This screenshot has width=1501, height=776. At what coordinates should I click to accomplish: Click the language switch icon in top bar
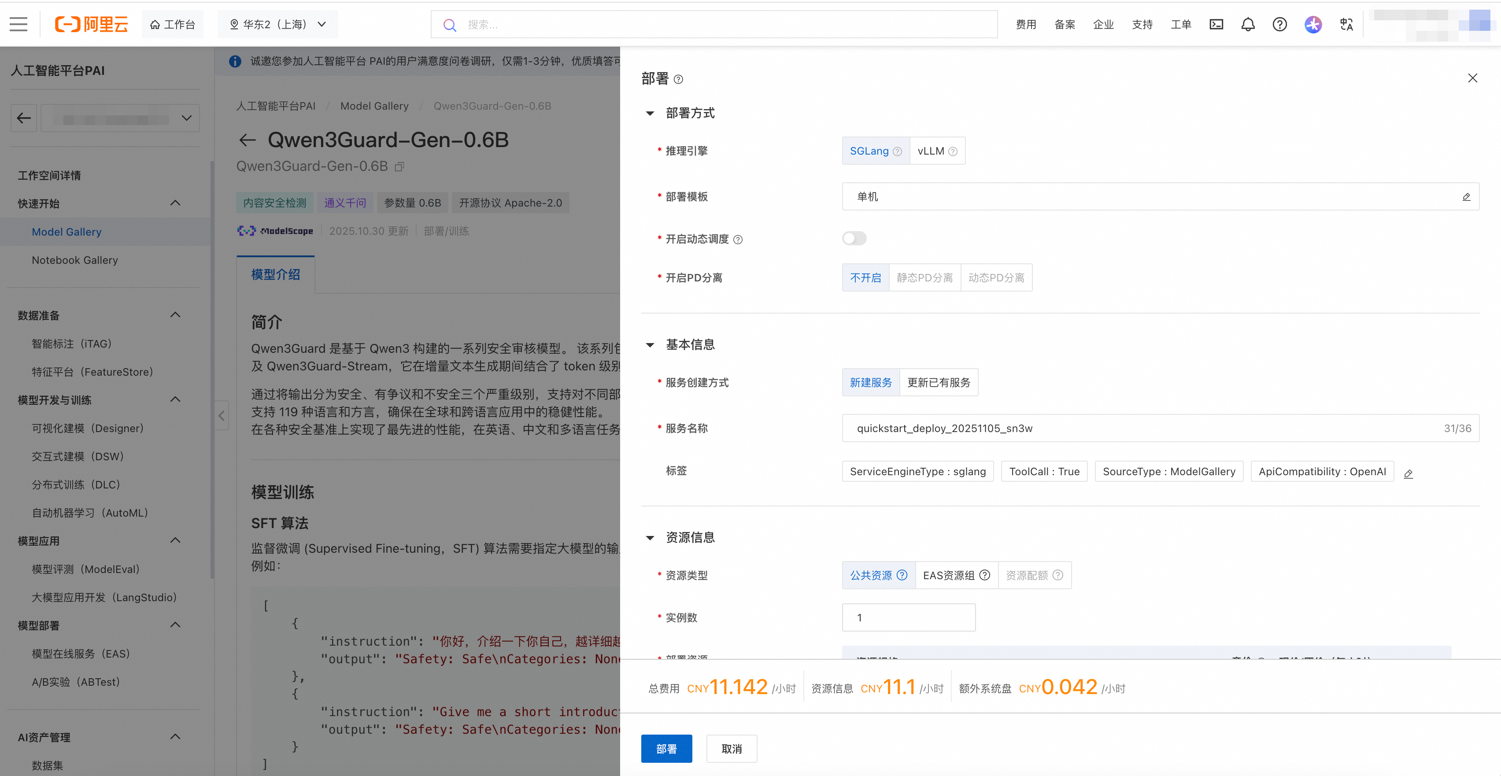(x=1346, y=25)
